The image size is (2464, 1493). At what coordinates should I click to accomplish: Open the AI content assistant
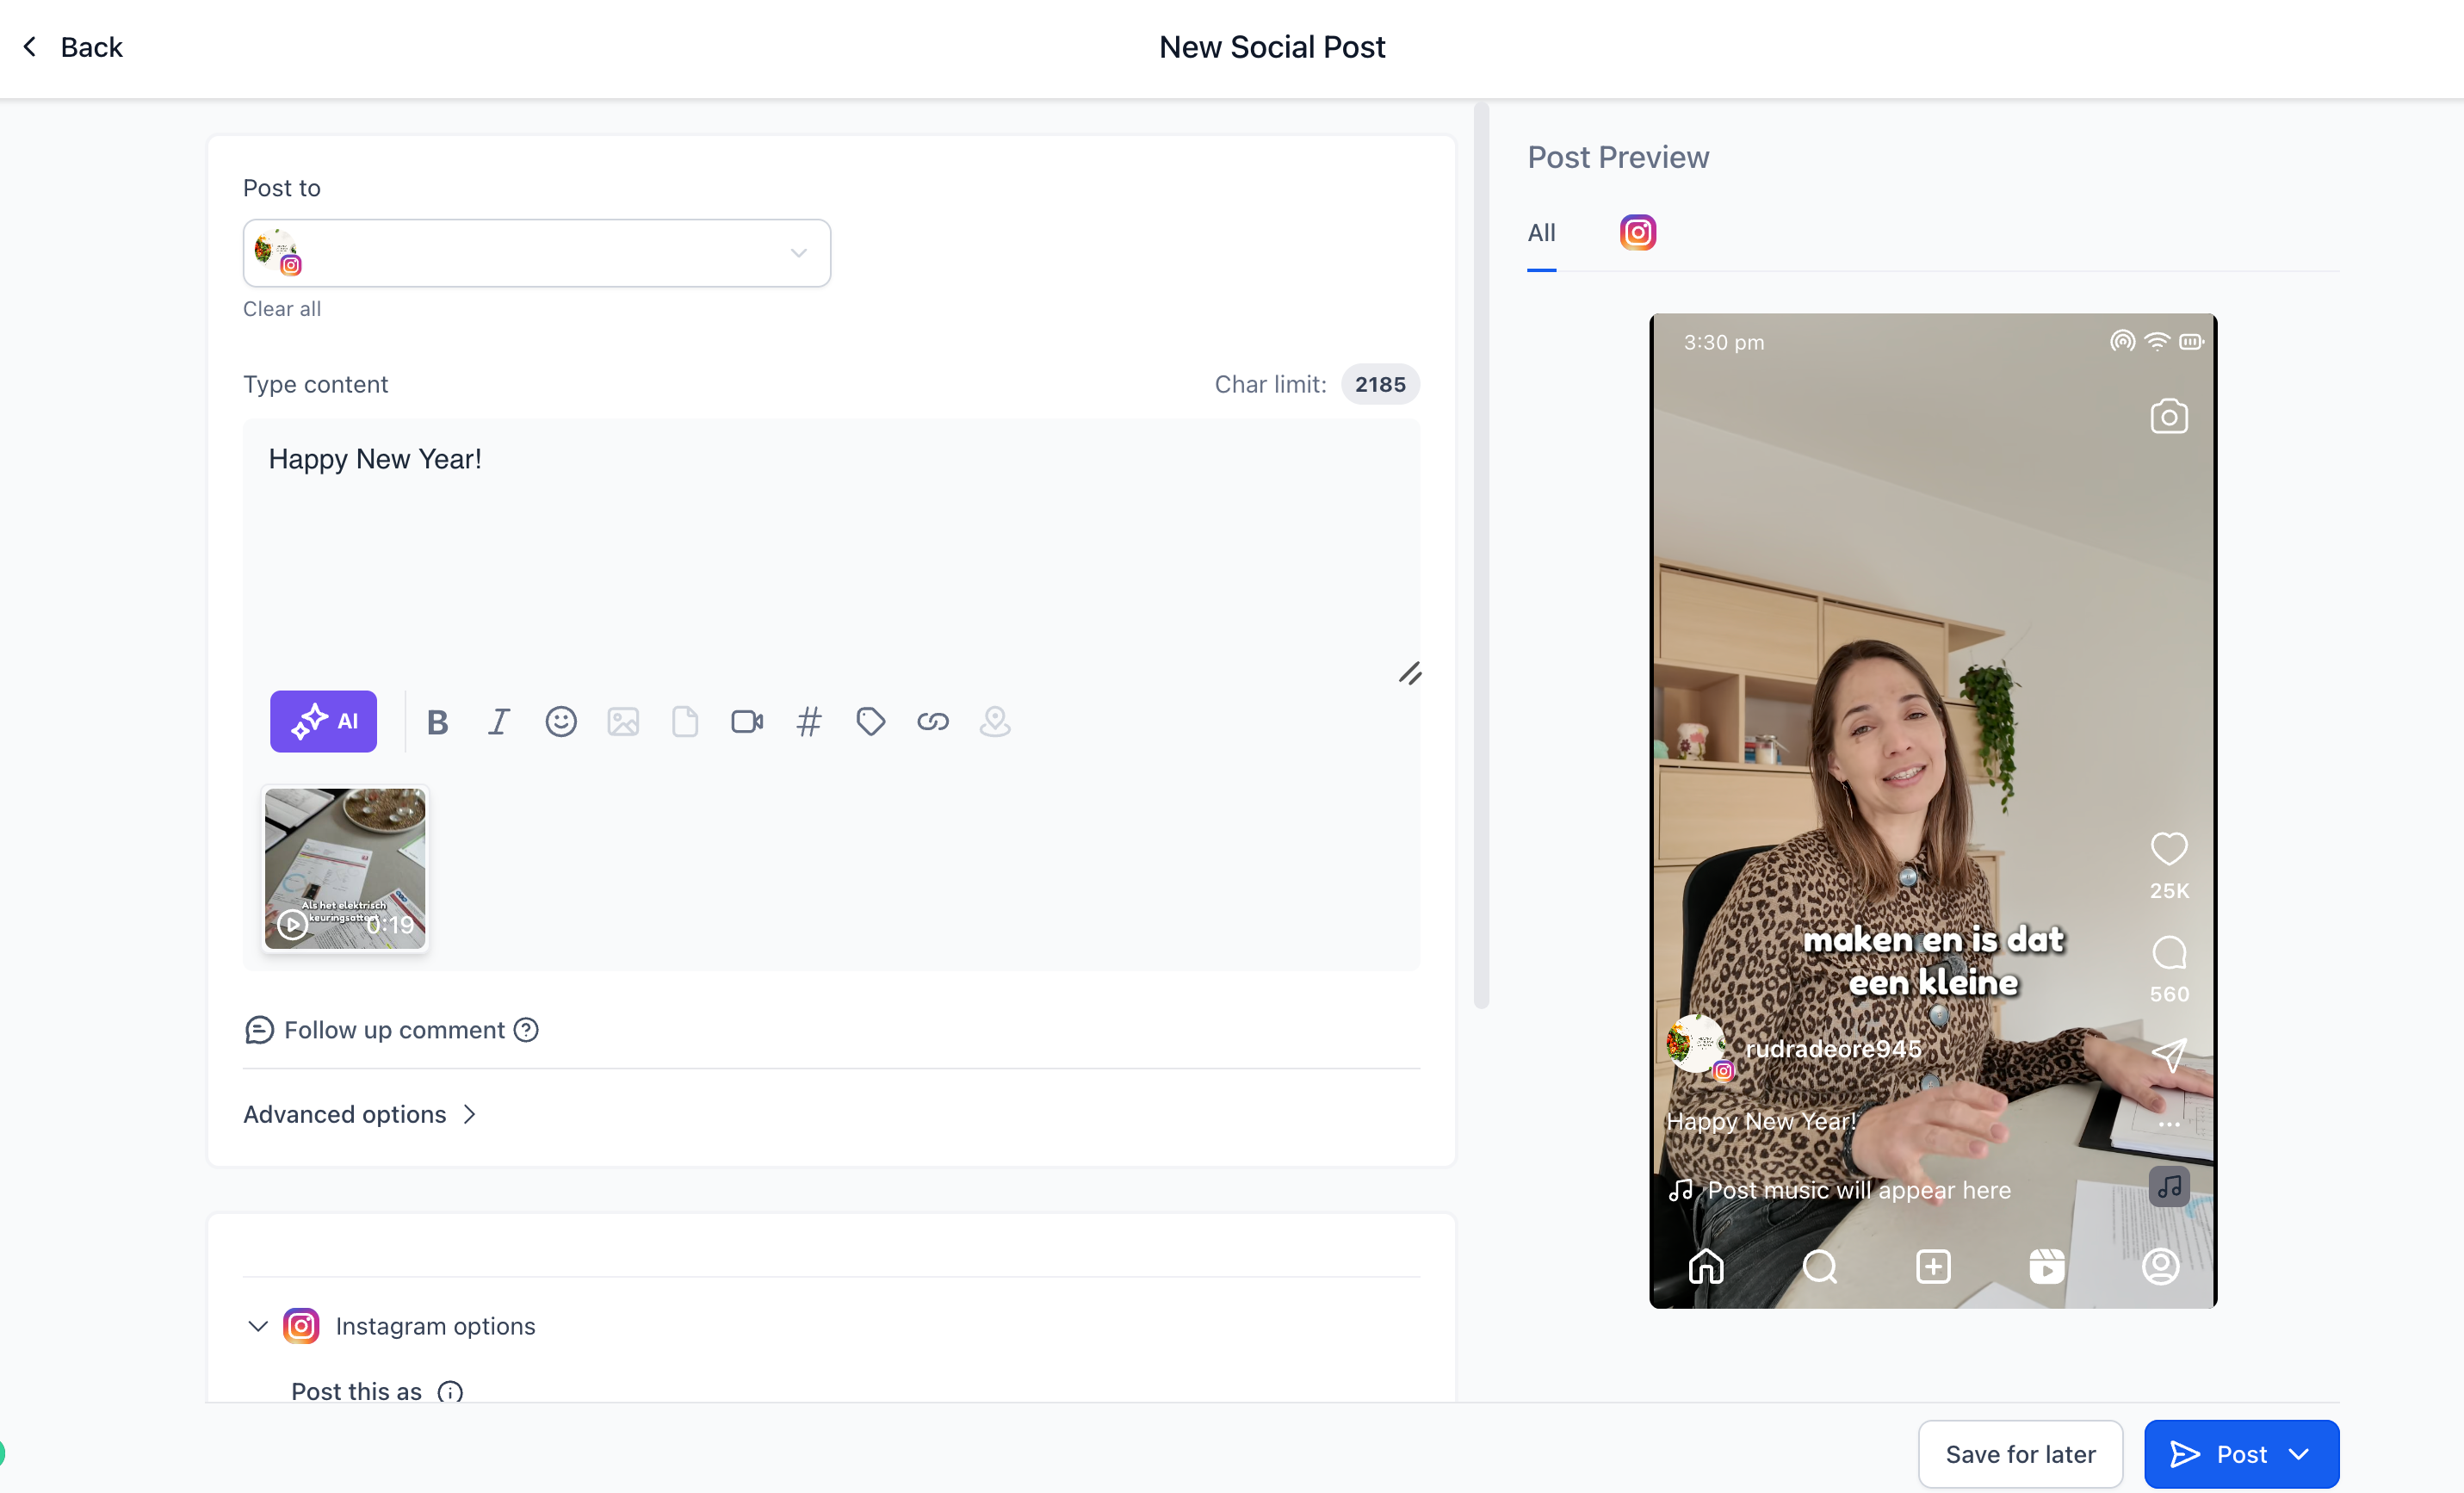pos(323,721)
